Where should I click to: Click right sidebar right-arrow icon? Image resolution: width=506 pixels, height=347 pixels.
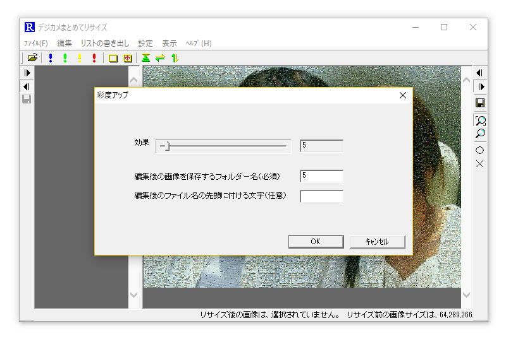coord(481,86)
